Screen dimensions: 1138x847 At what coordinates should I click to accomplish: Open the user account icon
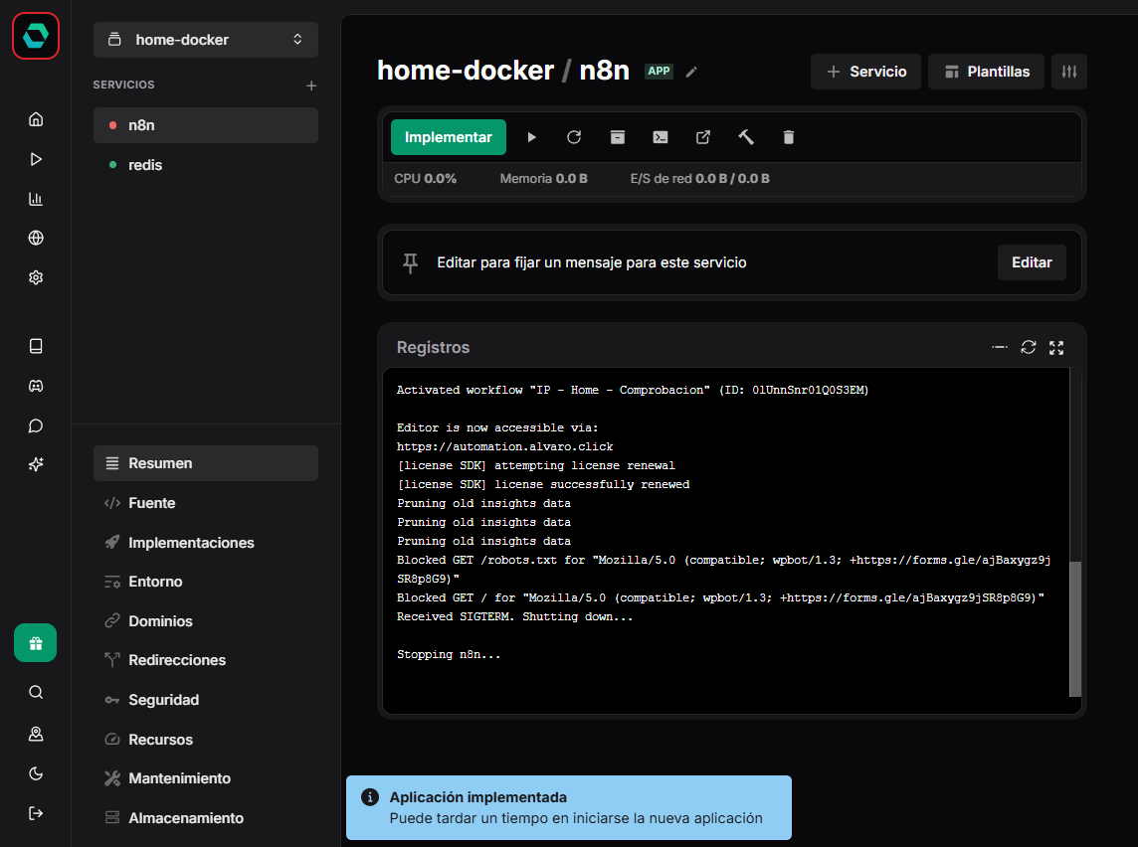pyautogui.click(x=36, y=734)
